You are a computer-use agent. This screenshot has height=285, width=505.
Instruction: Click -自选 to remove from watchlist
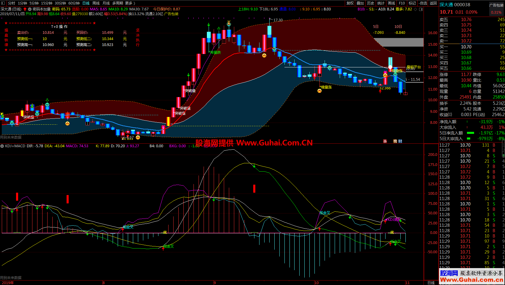(423, 3)
